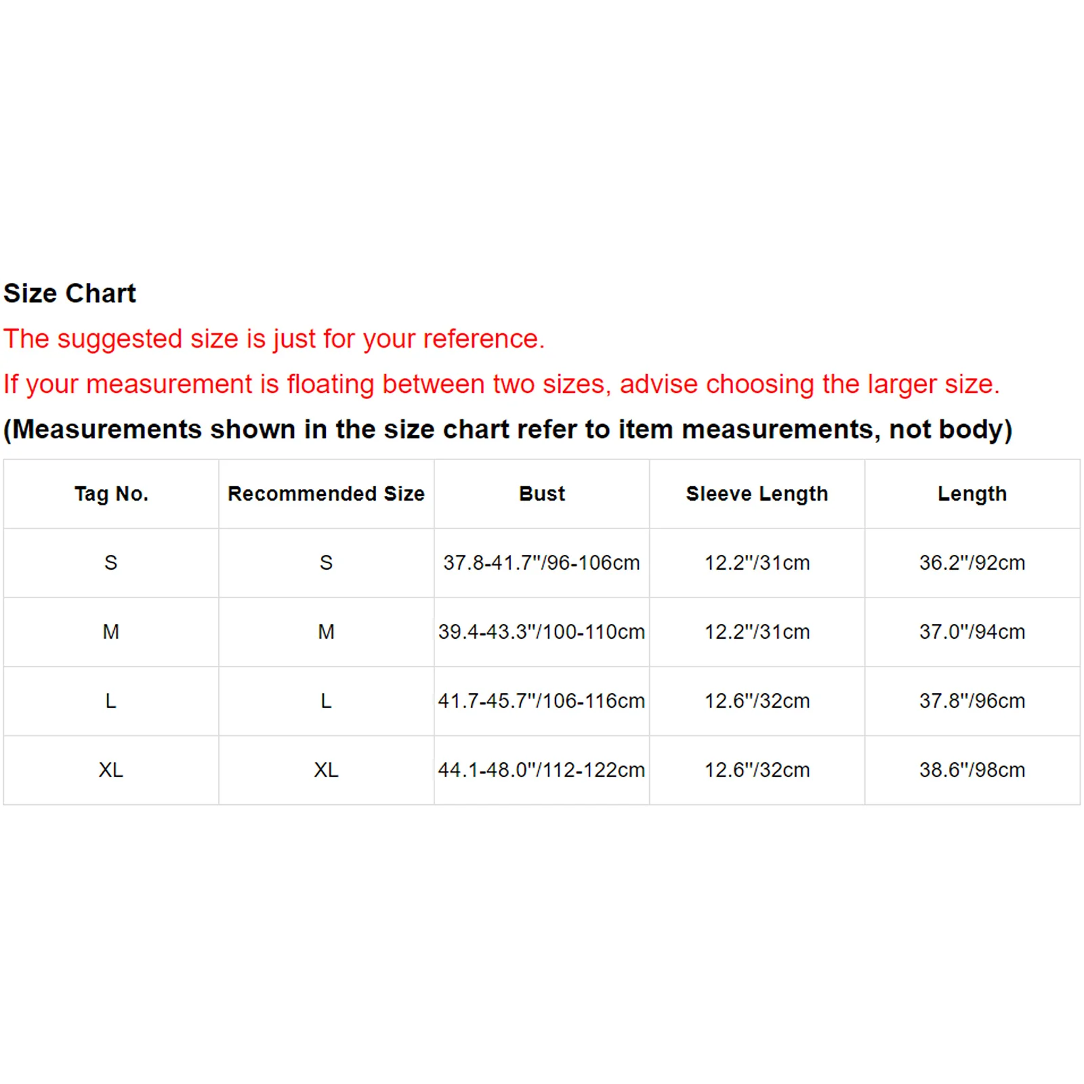The height and width of the screenshot is (1084, 1084).
Task: Click the Length value 37.8"/96cm
Action: (972, 701)
